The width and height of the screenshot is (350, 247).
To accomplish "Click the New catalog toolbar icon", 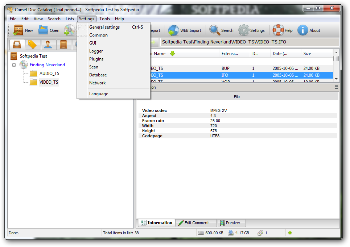I will click(x=18, y=30).
